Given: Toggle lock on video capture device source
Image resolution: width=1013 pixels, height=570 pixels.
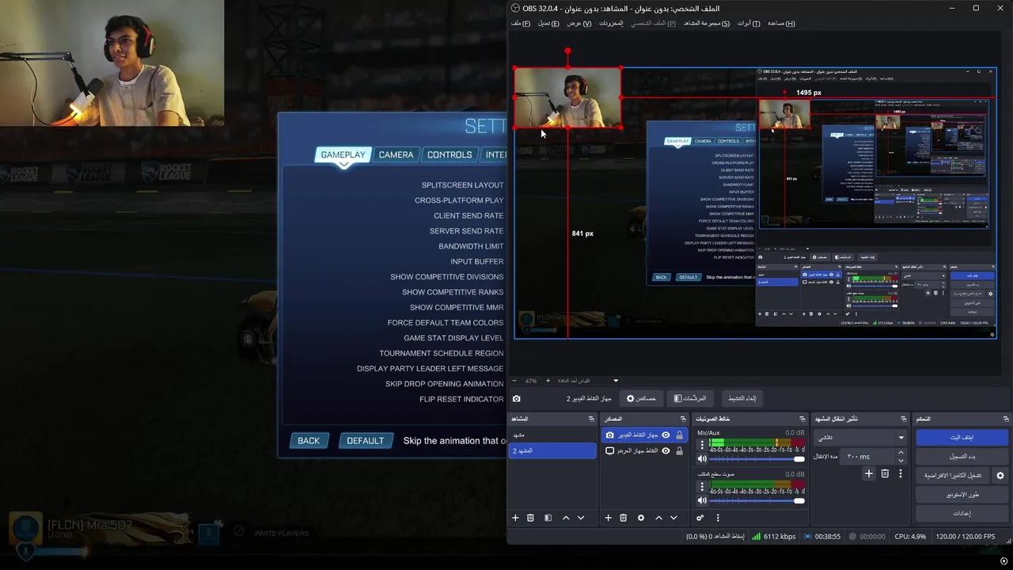Looking at the screenshot, I should click(679, 435).
